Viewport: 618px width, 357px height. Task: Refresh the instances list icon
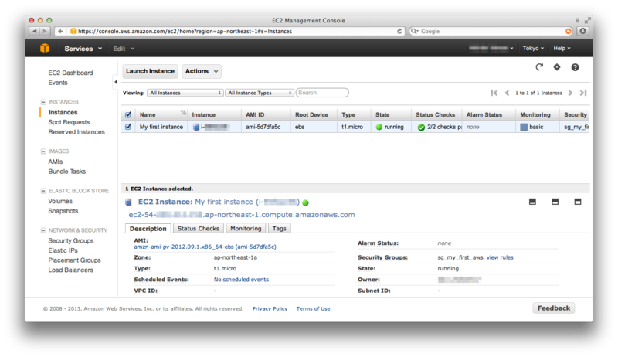[x=539, y=67]
